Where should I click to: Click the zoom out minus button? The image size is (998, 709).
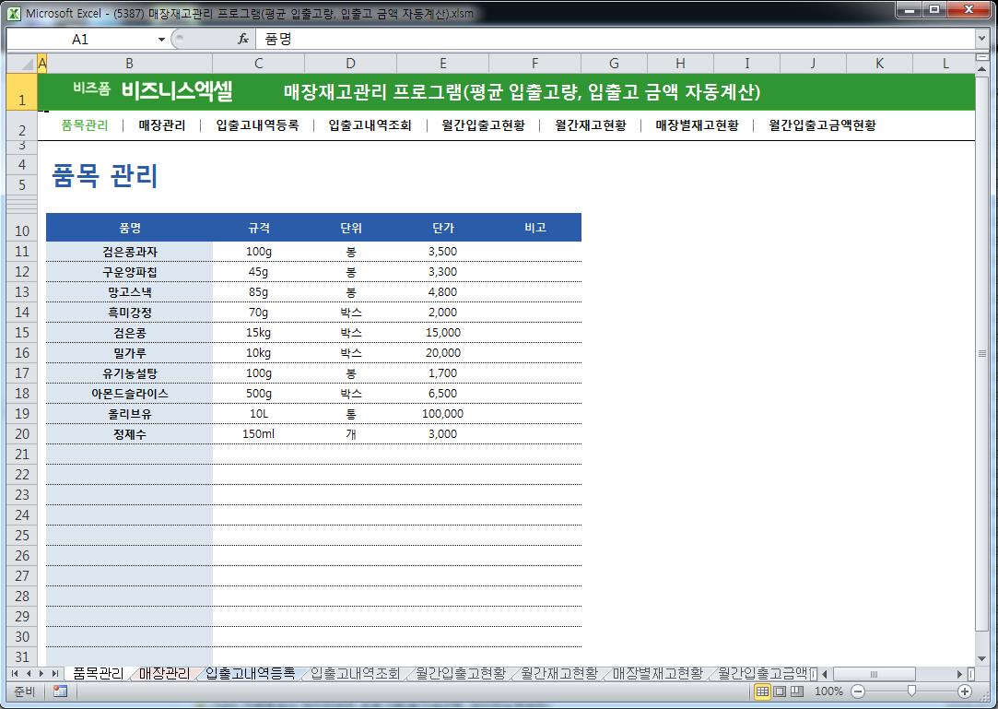pyautogui.click(x=858, y=691)
